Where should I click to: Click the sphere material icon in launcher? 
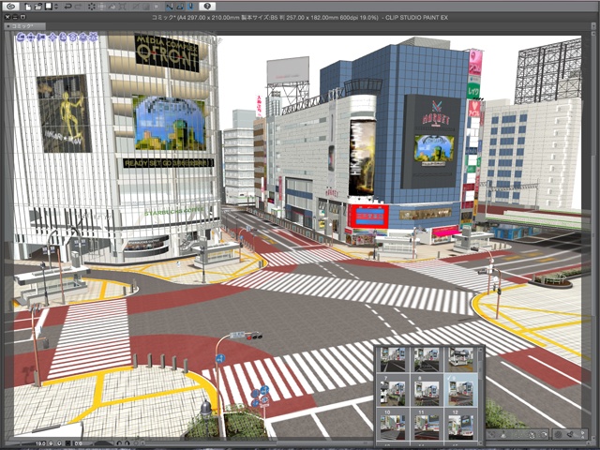click(558, 434)
